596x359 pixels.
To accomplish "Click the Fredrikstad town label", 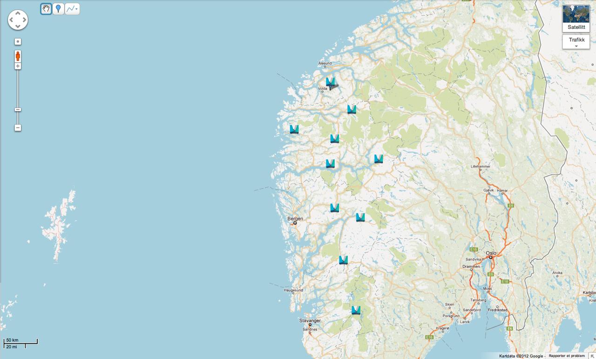I will 497,309.
